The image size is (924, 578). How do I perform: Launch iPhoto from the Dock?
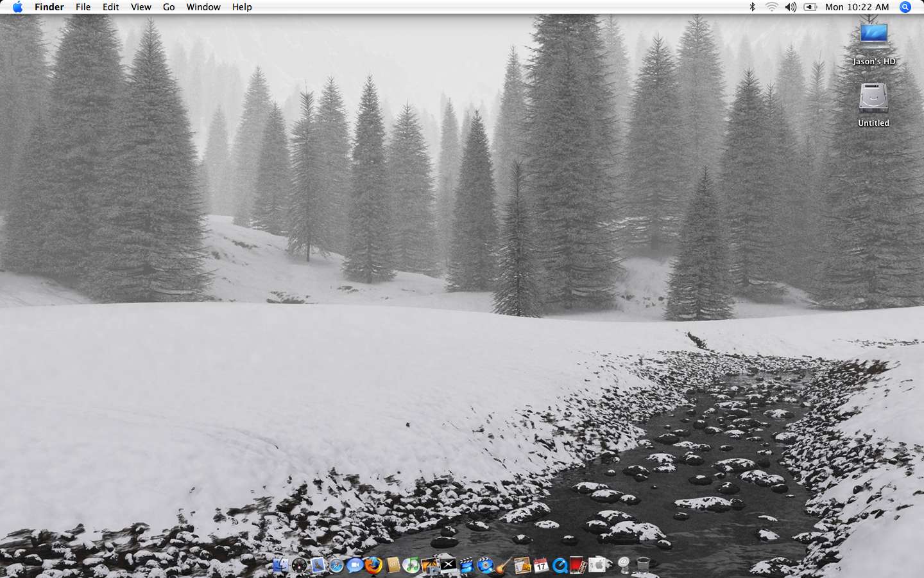click(x=430, y=565)
